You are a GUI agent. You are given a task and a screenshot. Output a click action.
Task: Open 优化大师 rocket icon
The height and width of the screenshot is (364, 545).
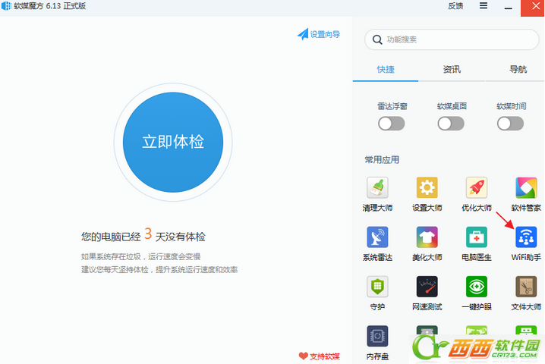pos(477,188)
